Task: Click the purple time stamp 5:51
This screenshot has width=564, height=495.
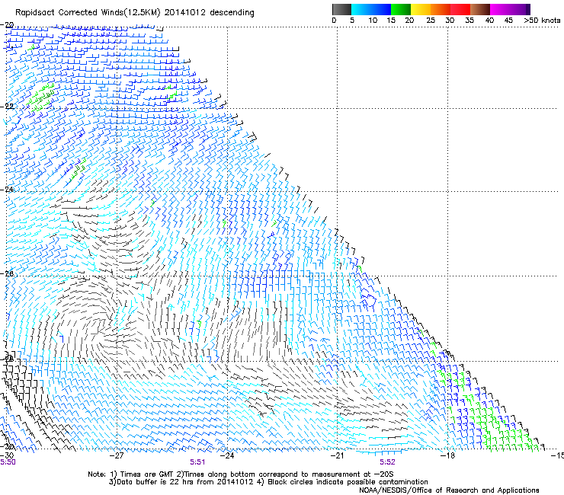Action: (197, 462)
